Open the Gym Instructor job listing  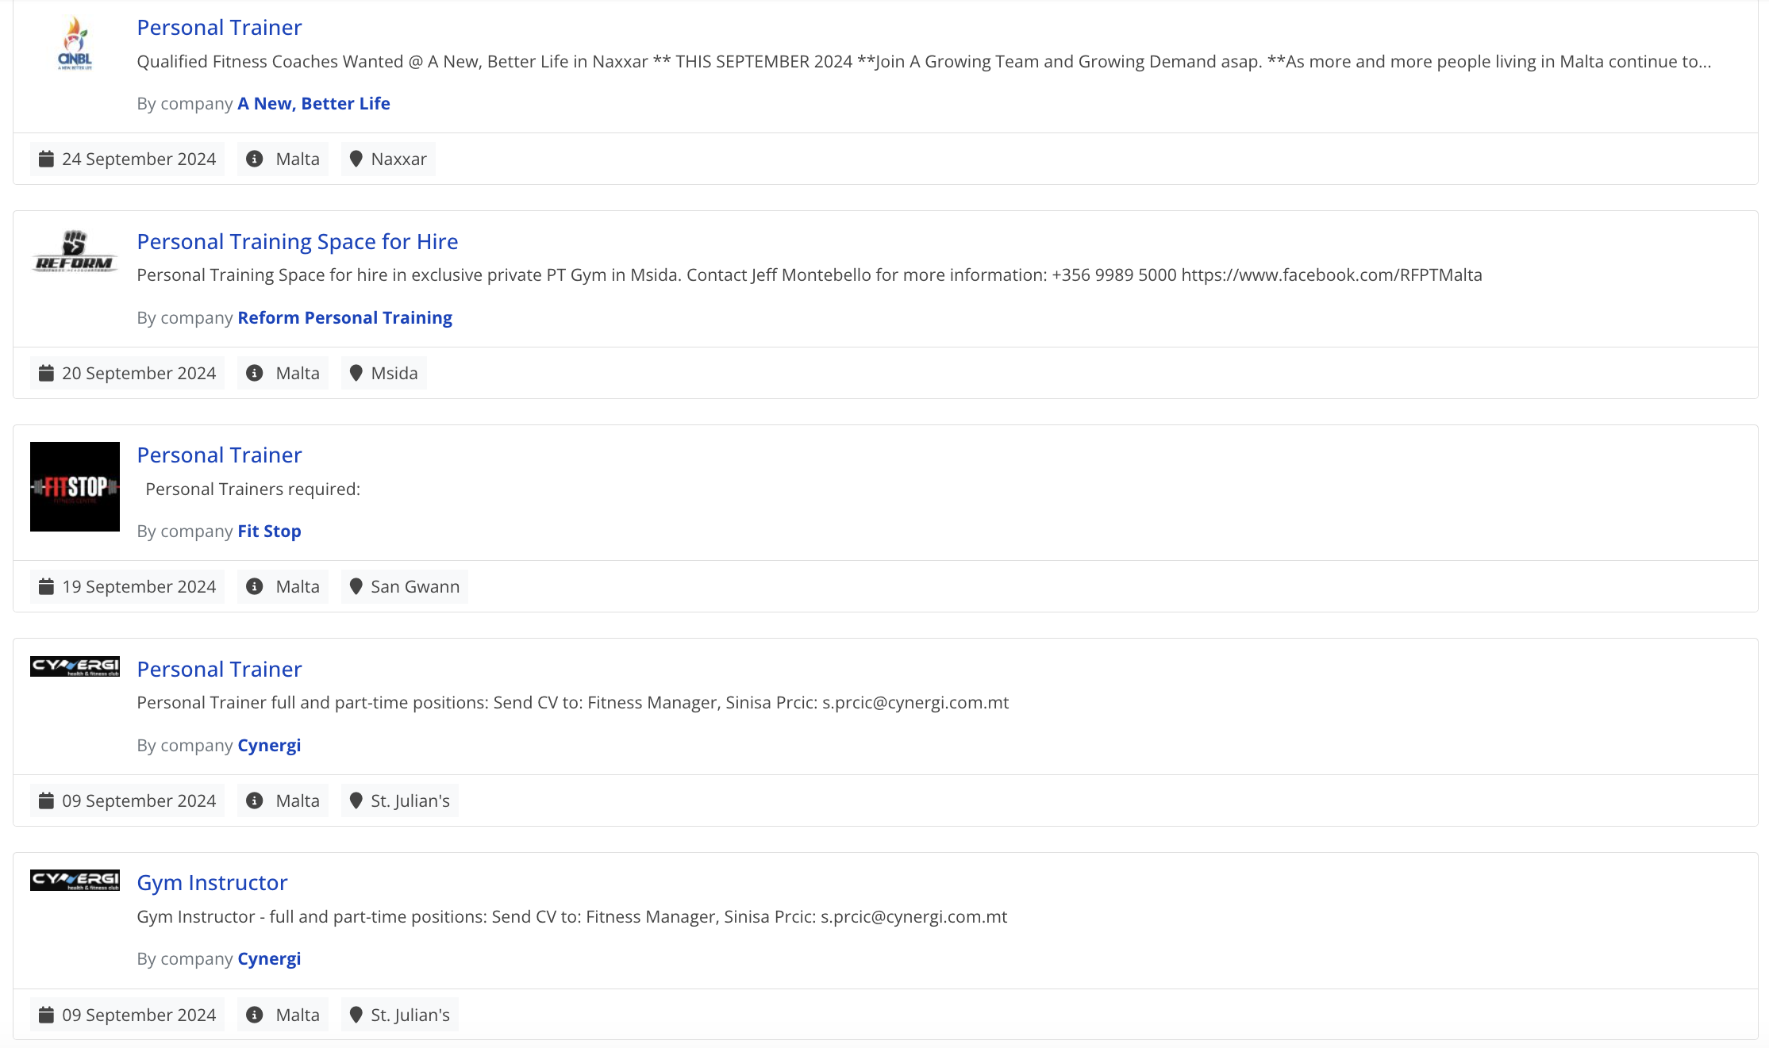pyautogui.click(x=212, y=882)
